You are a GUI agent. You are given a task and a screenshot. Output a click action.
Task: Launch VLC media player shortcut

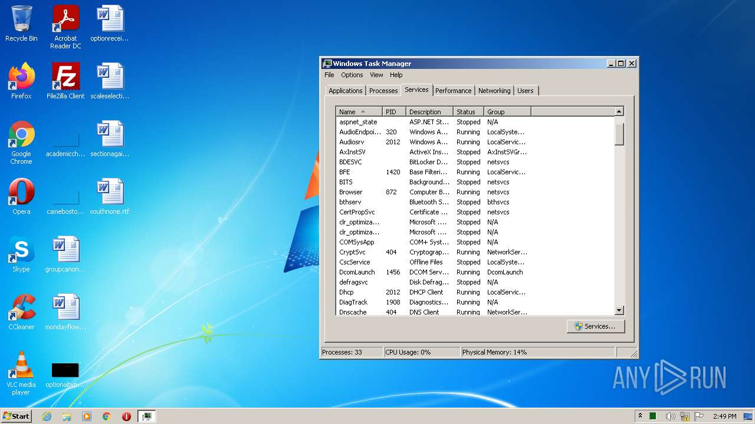(21, 373)
